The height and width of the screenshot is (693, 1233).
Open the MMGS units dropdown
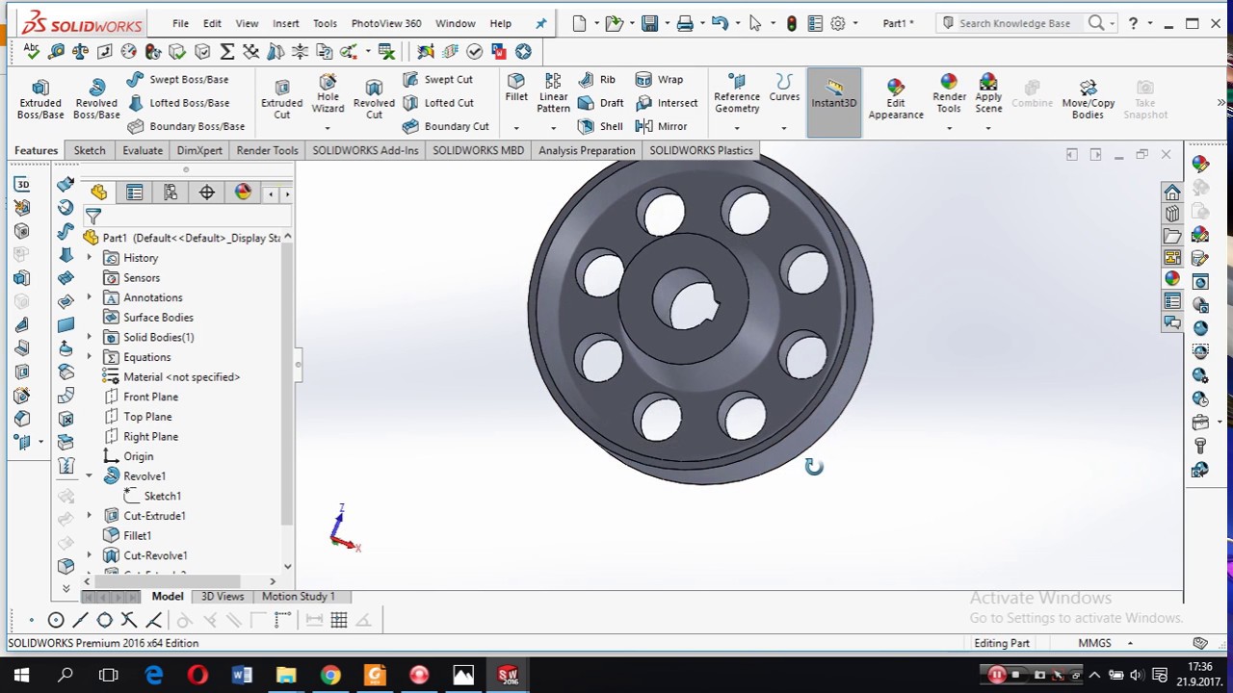pyautogui.click(x=1130, y=643)
